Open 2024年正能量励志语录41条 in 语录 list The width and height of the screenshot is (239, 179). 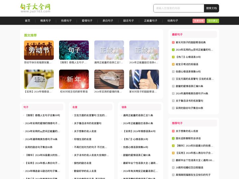tap(138, 123)
